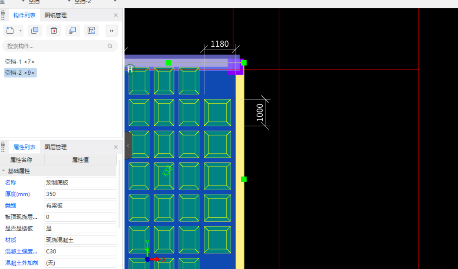Select 空挡-1 <7> in component list
The image size is (458, 269).
pyautogui.click(x=20, y=62)
